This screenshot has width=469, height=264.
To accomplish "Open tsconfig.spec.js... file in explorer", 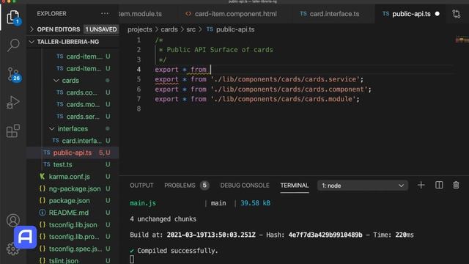I will (75, 249).
